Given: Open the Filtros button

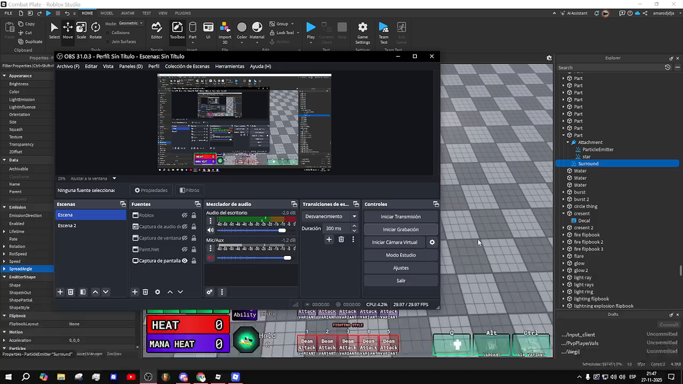Looking at the screenshot, I should [189, 190].
